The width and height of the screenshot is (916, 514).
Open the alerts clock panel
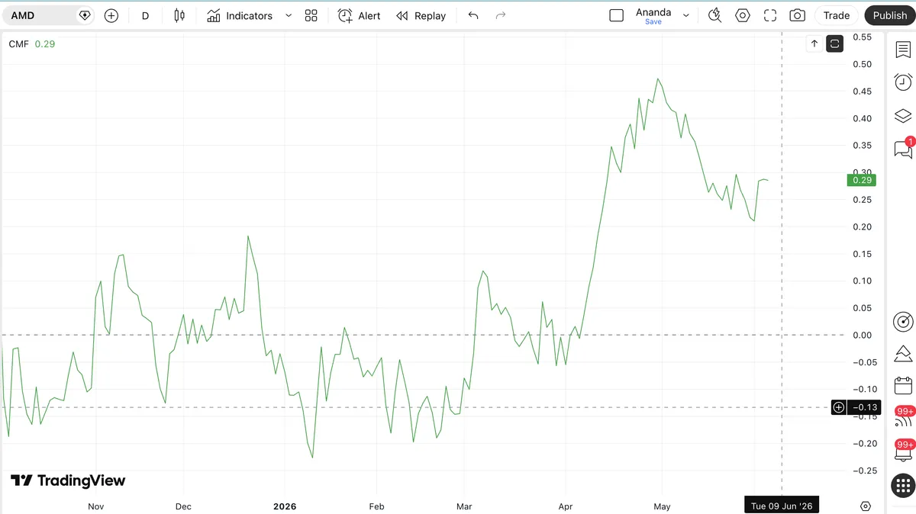tap(903, 82)
